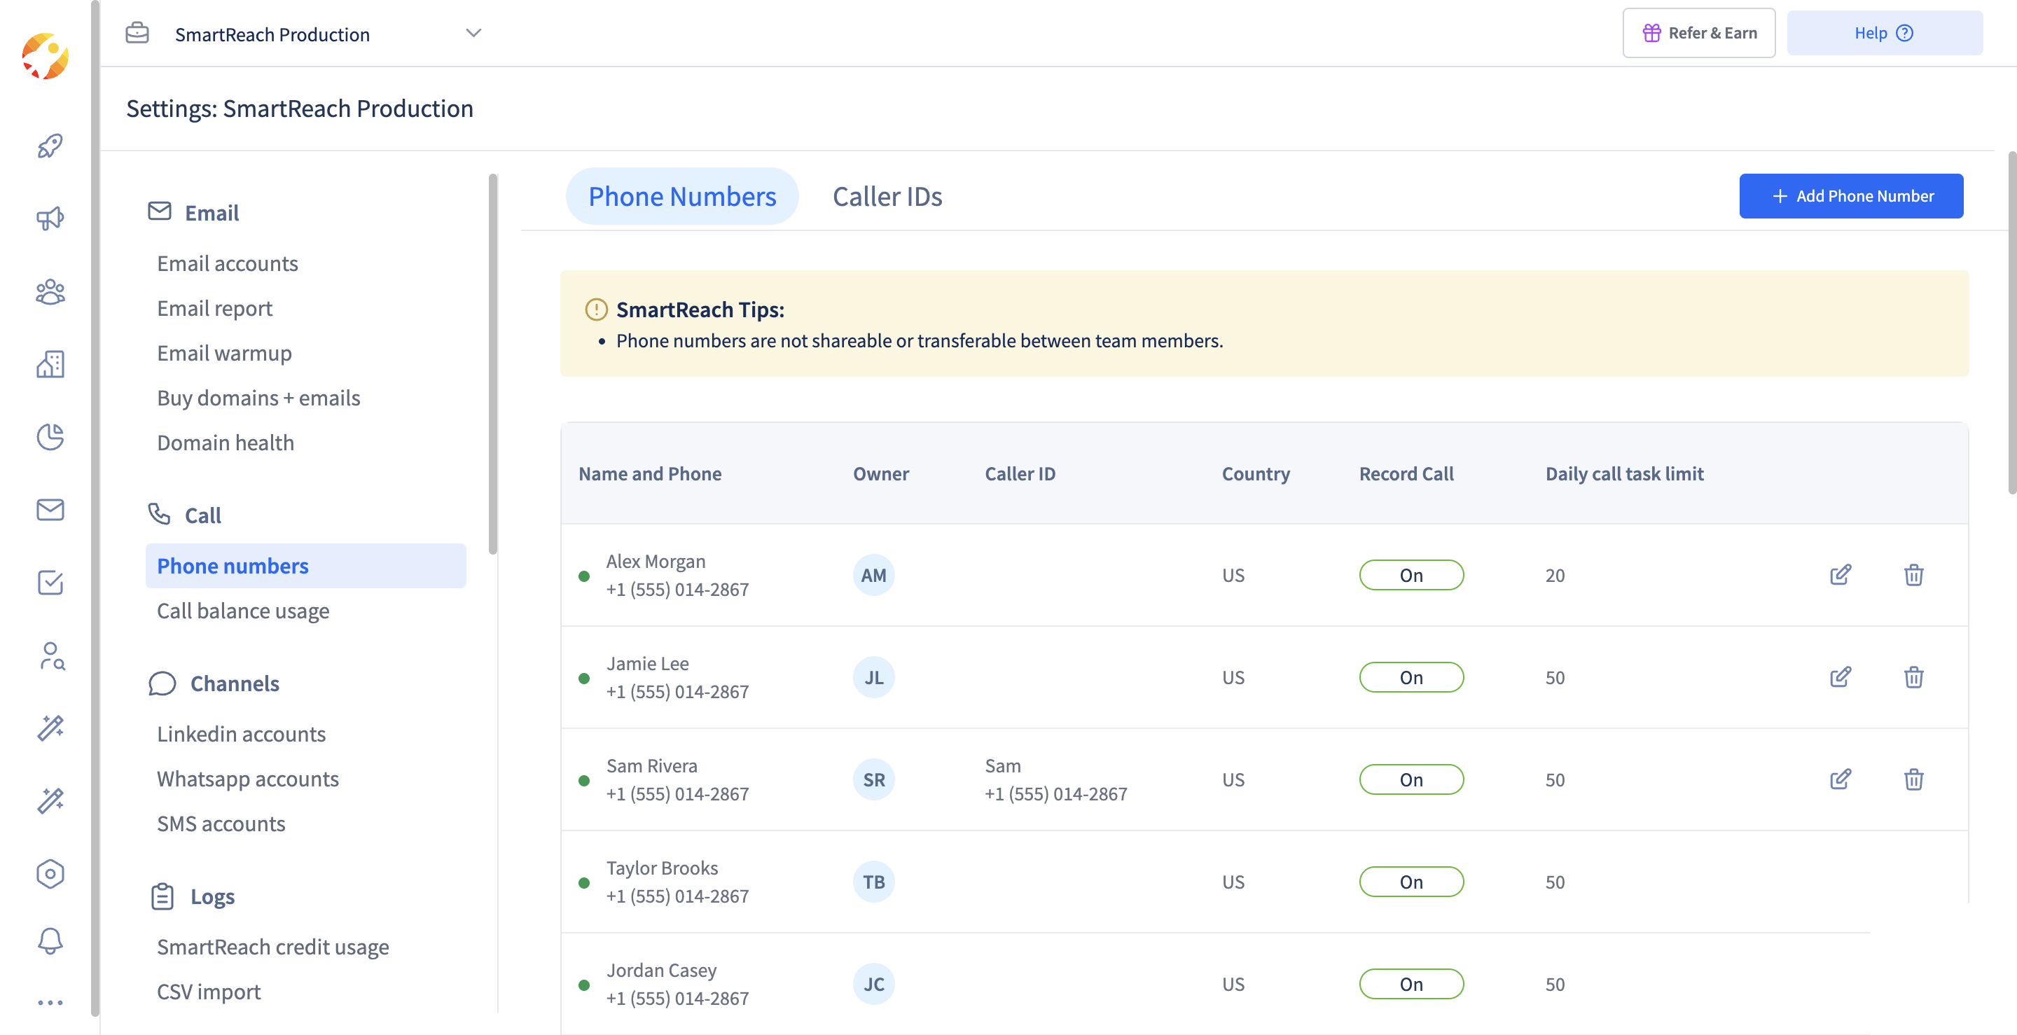Click the Name and Phone column header
The image size is (2017, 1035).
[650, 473]
